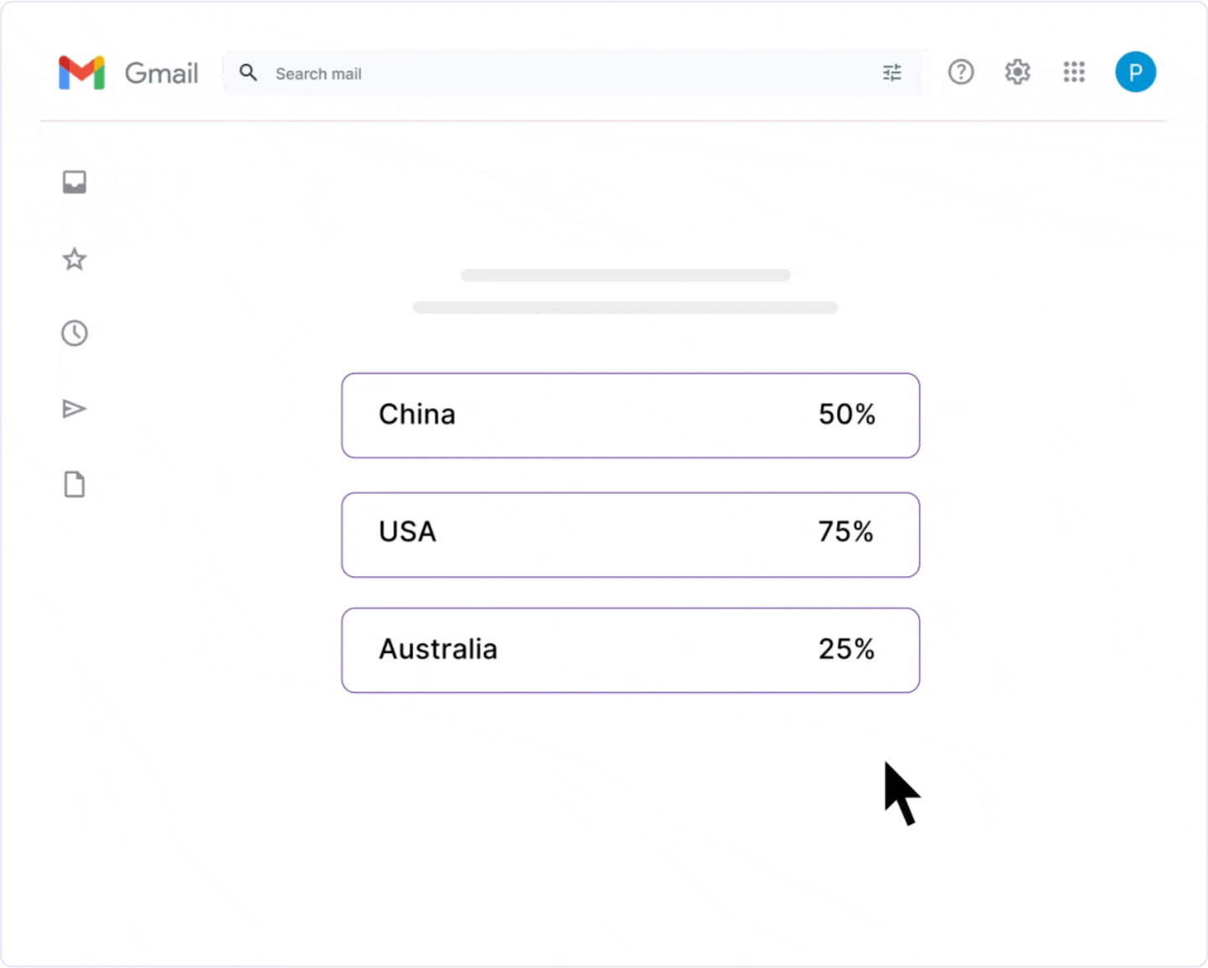1208x968 pixels.
Task: Open the Snoozed mail clock icon
Action: (75, 332)
